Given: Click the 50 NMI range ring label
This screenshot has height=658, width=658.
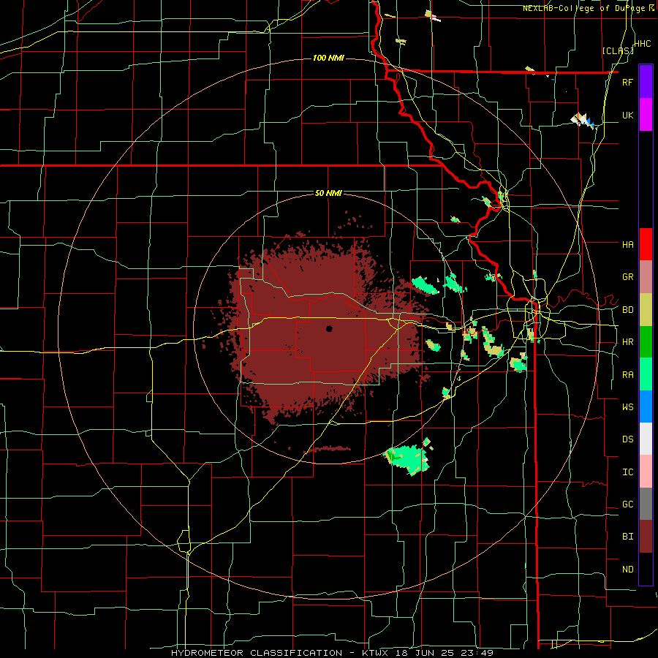Looking at the screenshot, I should coord(328,194).
